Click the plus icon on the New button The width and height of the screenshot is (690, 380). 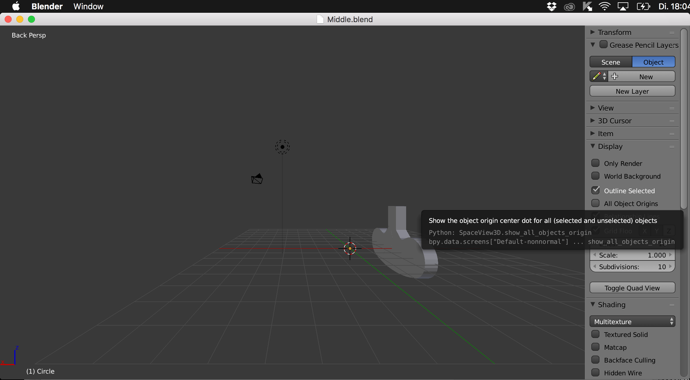click(x=615, y=76)
